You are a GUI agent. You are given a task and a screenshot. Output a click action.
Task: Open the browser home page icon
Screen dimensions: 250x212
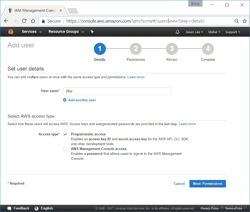(x=33, y=21)
